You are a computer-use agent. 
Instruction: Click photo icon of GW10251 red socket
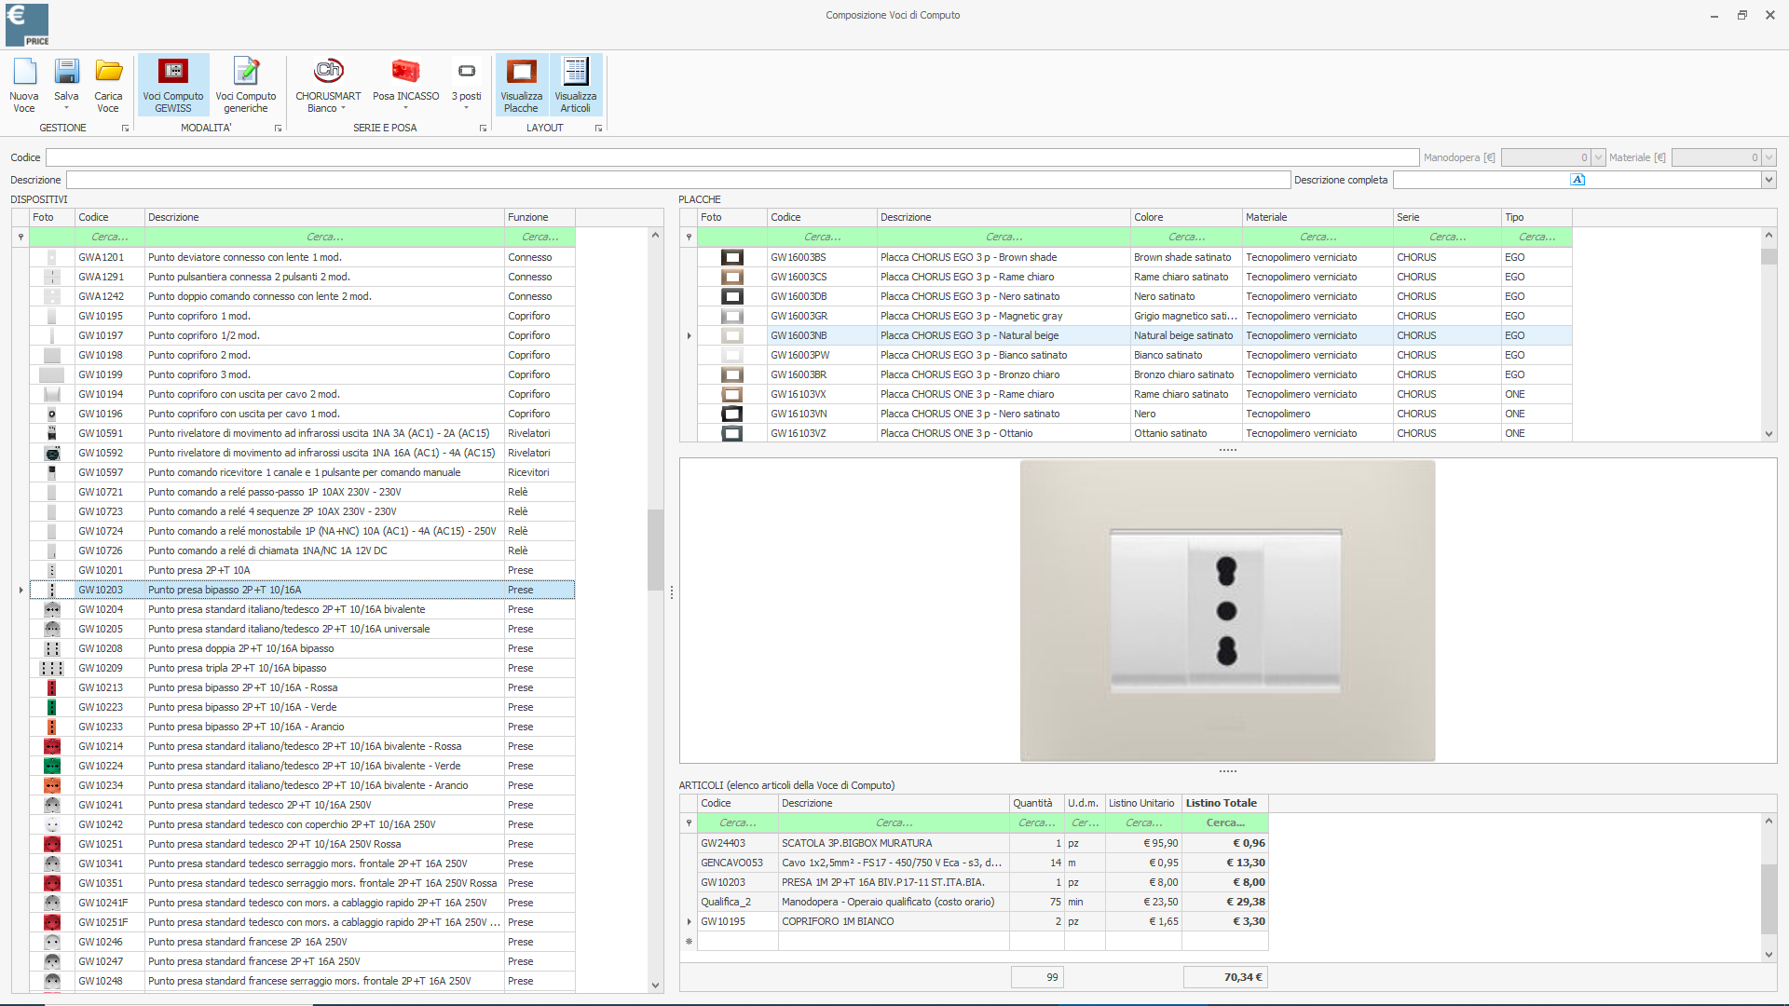point(52,844)
